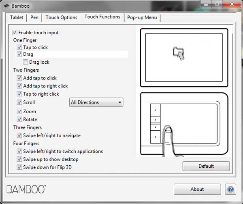Click the Three Fingers section label
This screenshot has height=204, width=243.
pos(28,127)
